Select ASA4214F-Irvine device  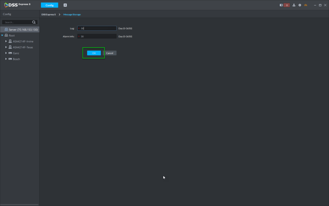pyautogui.click(x=23, y=42)
